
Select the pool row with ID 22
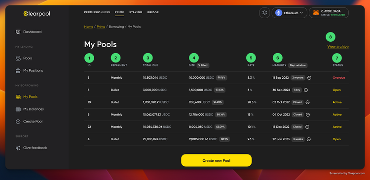coord(216,127)
